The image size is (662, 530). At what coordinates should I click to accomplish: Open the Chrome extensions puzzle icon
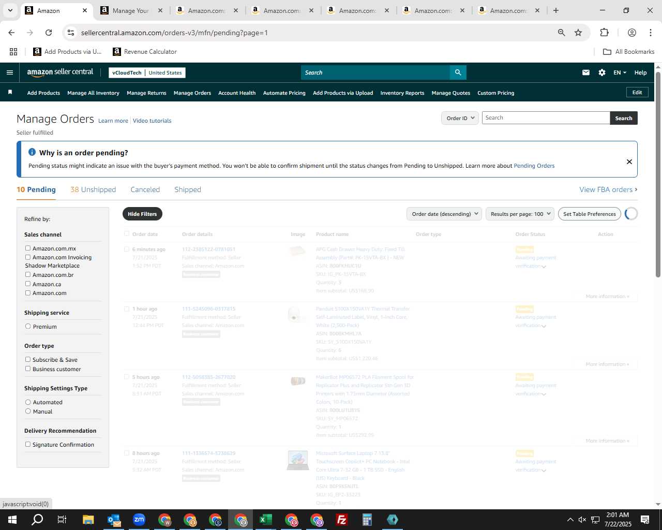(x=604, y=33)
